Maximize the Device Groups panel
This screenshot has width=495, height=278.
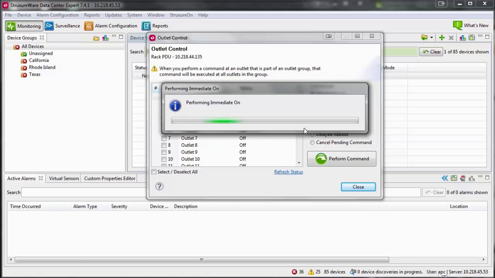pyautogui.click(x=121, y=37)
